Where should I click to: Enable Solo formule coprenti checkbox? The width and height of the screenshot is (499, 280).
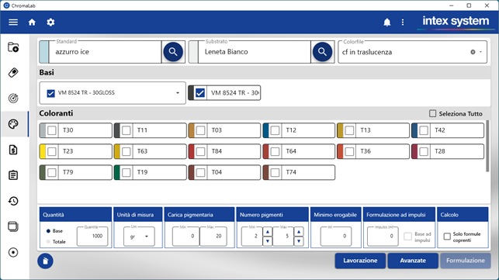447,237
